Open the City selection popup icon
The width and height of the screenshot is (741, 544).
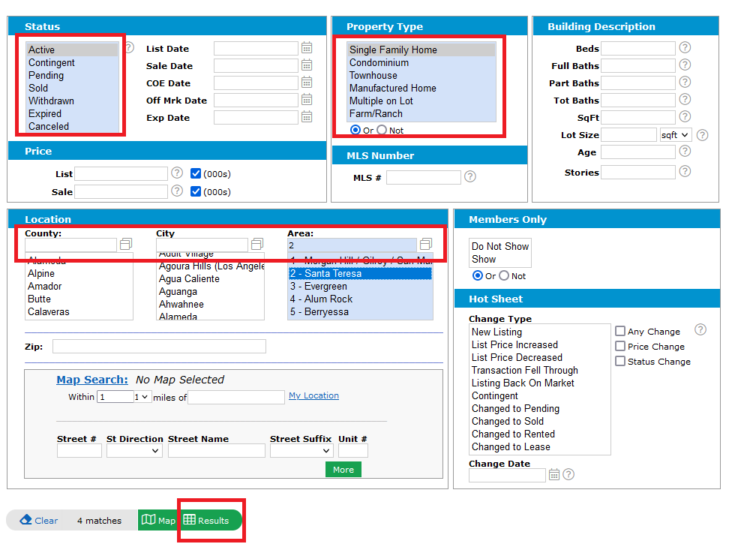click(257, 244)
